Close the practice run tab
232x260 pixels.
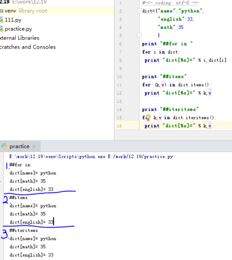(x=34, y=146)
